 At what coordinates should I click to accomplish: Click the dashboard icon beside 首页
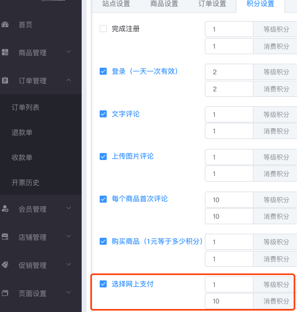coord(5,25)
